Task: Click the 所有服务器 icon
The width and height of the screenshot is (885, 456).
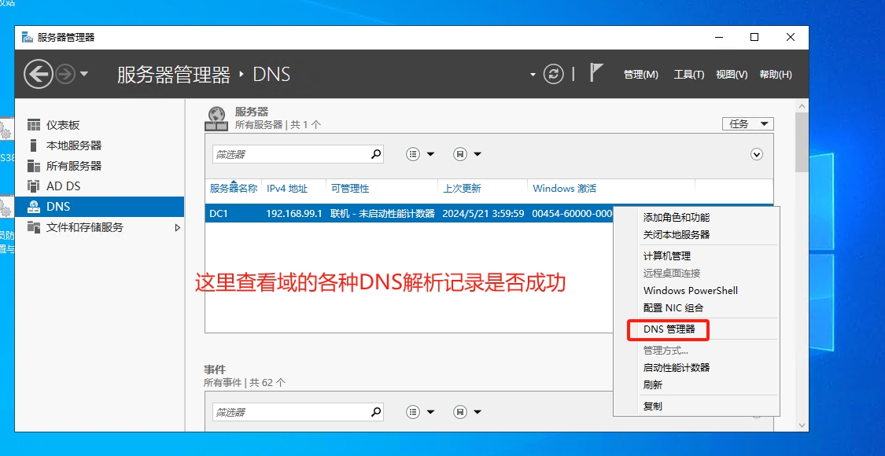Action: 34,166
